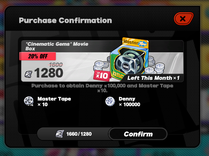This screenshot has width=209, height=156.
Task: Click the red x10 quantity tag
Action: [x=102, y=76]
